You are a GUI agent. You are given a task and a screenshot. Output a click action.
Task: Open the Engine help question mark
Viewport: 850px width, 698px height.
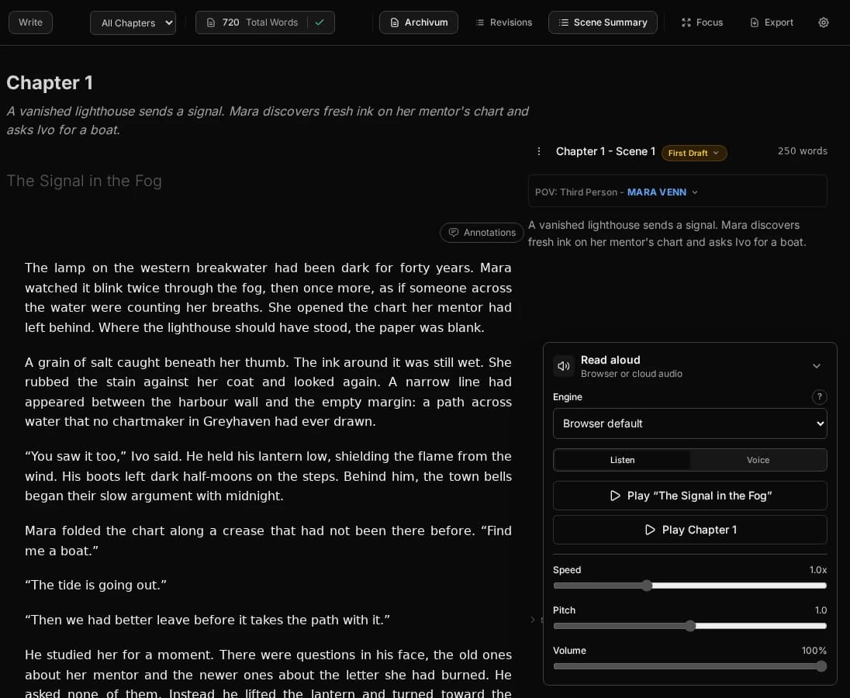coord(819,396)
